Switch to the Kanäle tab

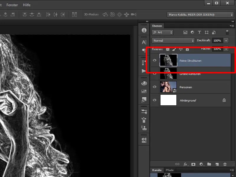click(157, 170)
